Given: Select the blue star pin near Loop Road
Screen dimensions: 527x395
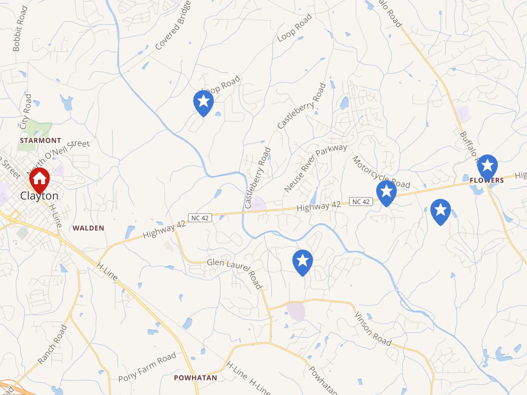Looking at the screenshot, I should coord(203,103).
